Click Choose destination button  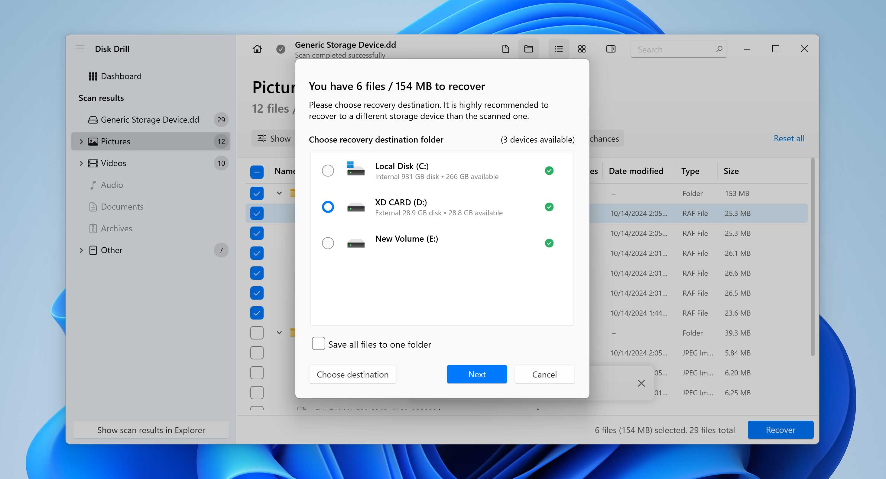[352, 375]
